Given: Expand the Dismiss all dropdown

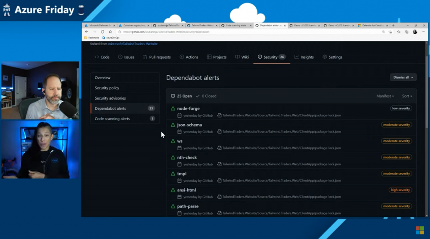Looking at the screenshot, I should (403, 77).
